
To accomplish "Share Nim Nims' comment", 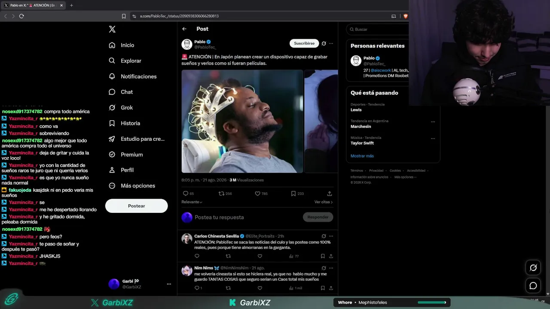I will click(331, 288).
